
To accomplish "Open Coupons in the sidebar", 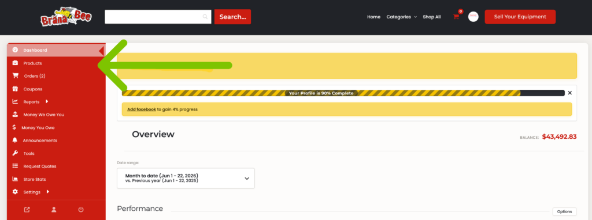I will click(56, 89).
